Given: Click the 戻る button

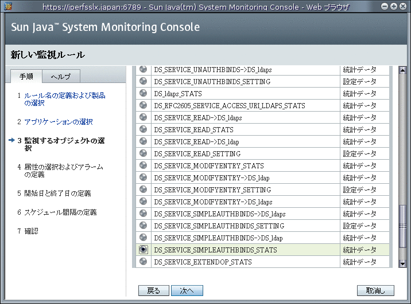Looking at the screenshot, I should tap(154, 290).
